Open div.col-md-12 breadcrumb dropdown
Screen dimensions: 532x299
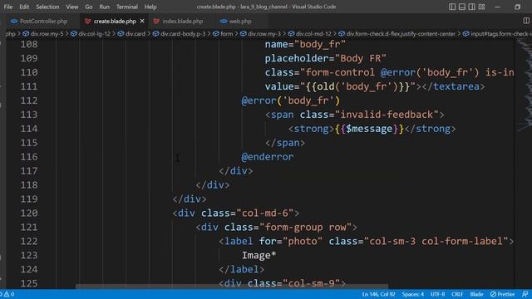[x=309, y=34]
